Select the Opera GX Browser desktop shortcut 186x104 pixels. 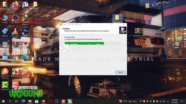(25, 73)
